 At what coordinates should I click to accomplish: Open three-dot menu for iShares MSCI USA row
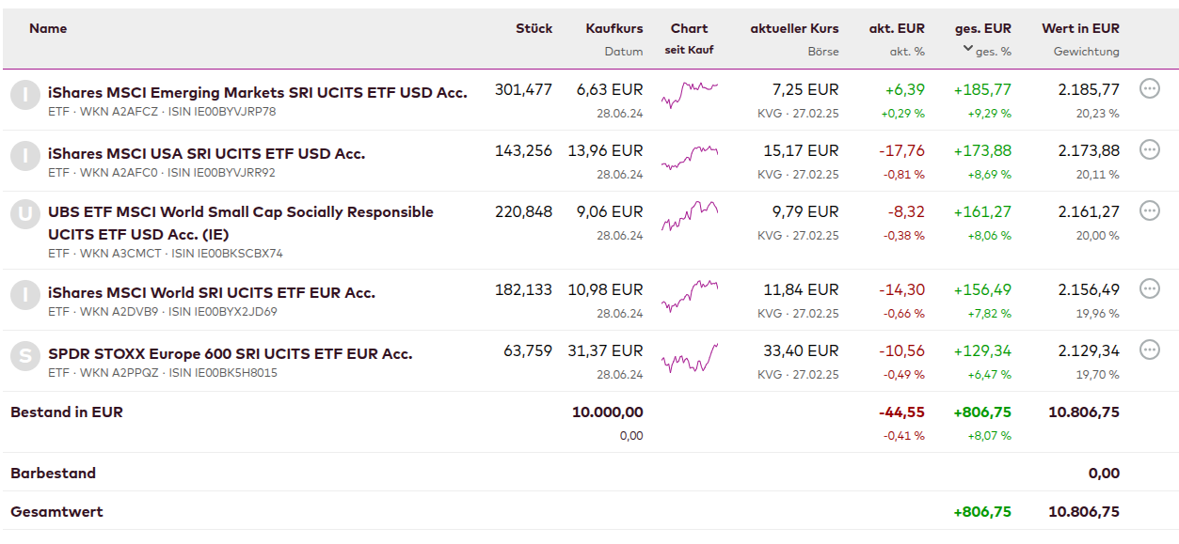pyautogui.click(x=1149, y=149)
